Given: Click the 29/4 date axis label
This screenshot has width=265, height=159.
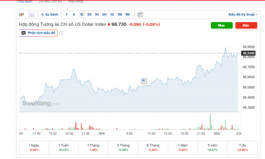Looking at the screenshot, I should click(101, 134).
